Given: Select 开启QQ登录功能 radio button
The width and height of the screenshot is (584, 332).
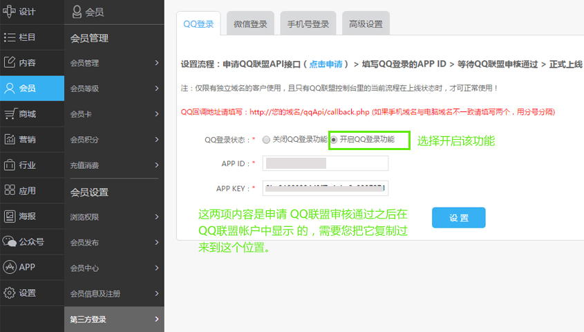Looking at the screenshot, I should tap(334, 140).
